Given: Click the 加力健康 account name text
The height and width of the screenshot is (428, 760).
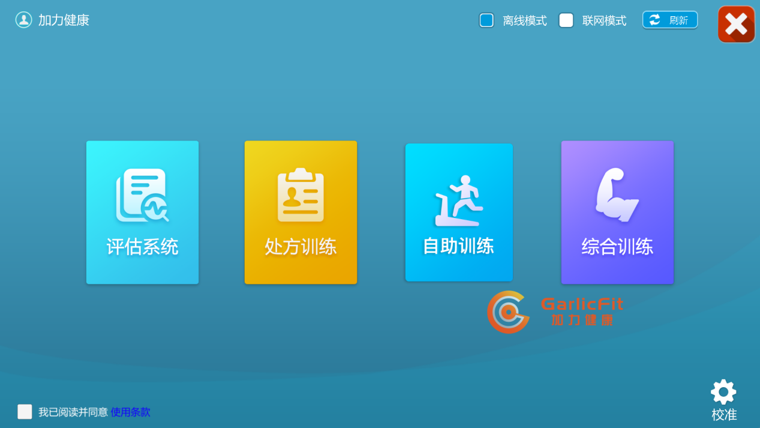Looking at the screenshot, I should (x=64, y=20).
